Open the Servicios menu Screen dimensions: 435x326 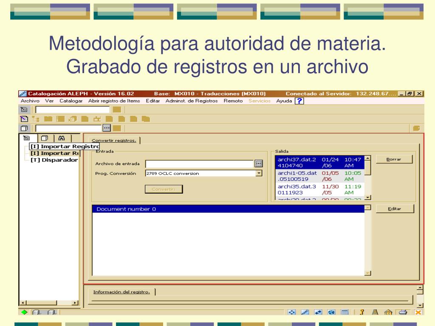[x=260, y=101]
